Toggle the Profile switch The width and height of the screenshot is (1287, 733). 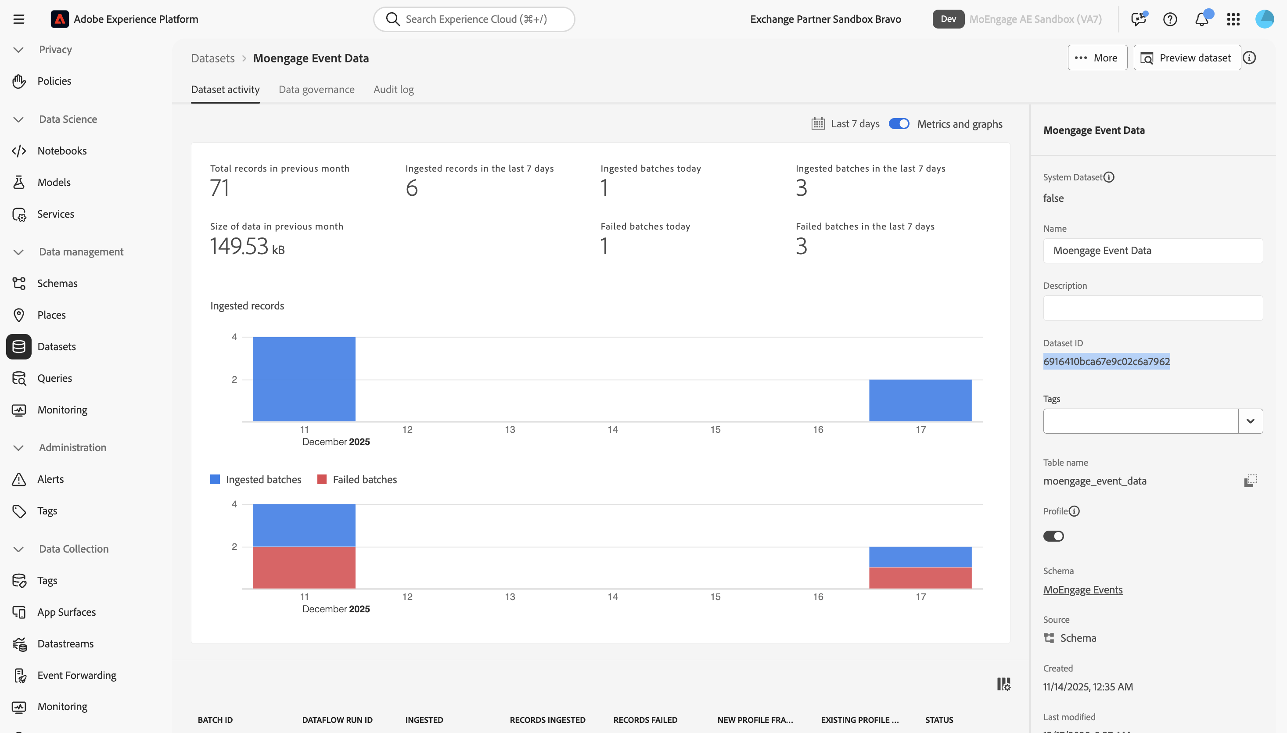[1053, 536]
